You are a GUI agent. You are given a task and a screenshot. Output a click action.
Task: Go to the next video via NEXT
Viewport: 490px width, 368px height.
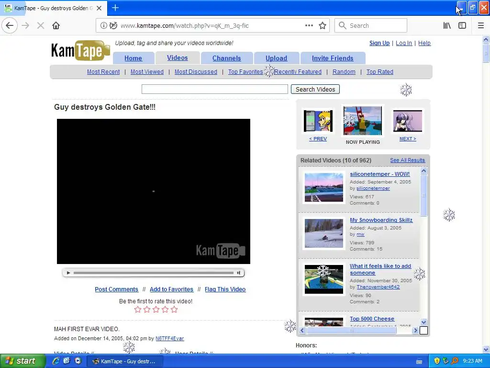coord(408,138)
